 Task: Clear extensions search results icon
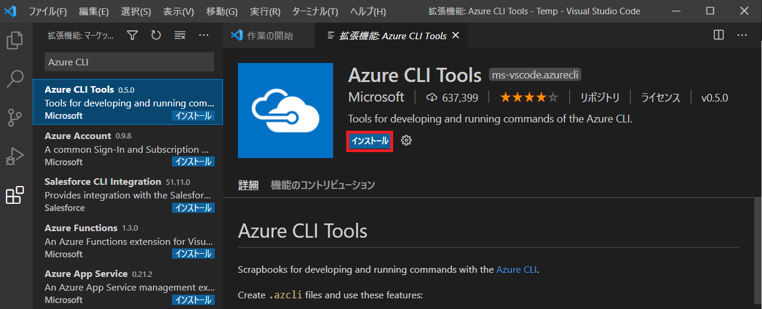click(180, 36)
